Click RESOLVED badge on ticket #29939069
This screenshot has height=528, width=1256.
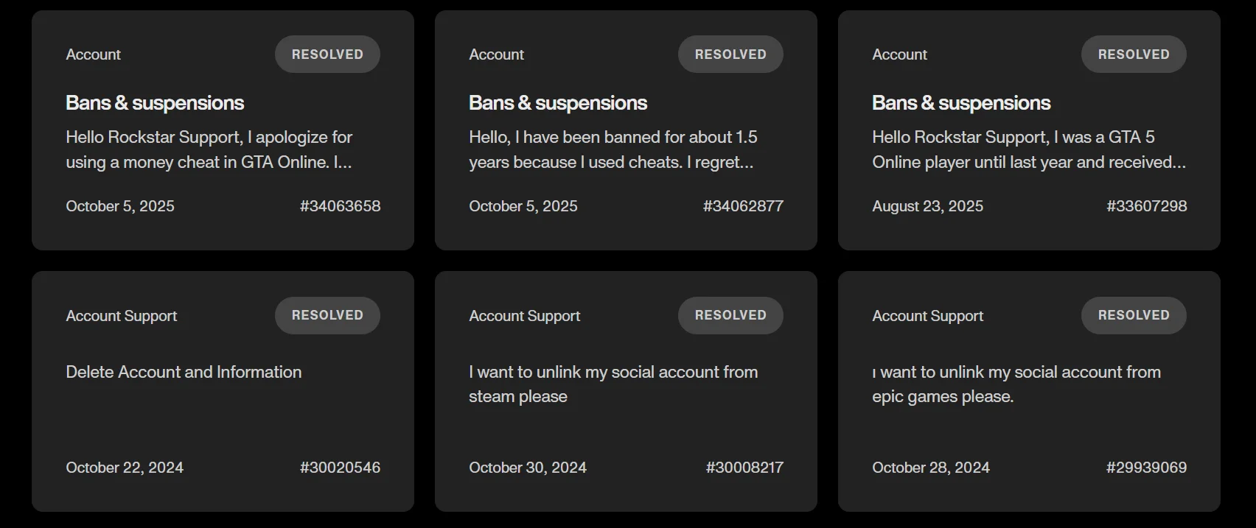tap(1134, 315)
